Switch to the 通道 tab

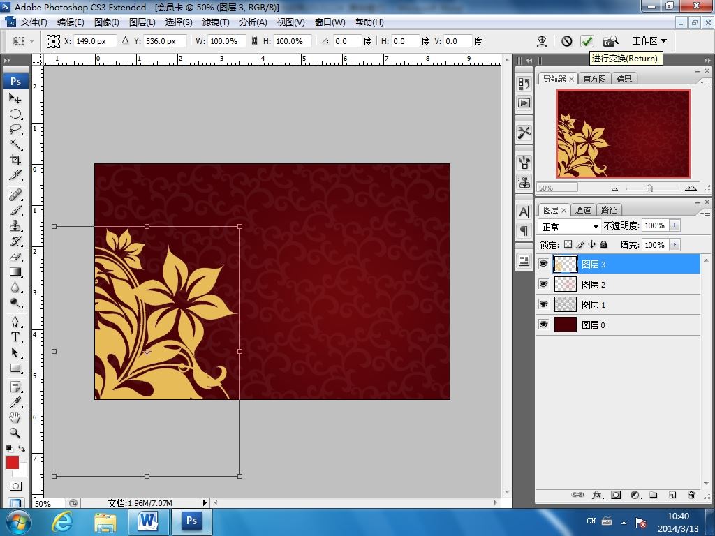point(583,209)
